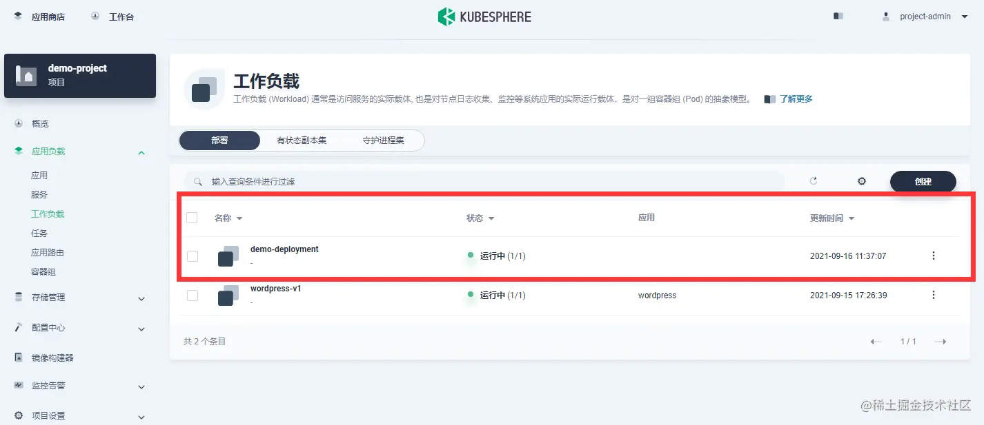Select the demo-project project card

pyautogui.click(x=80, y=75)
